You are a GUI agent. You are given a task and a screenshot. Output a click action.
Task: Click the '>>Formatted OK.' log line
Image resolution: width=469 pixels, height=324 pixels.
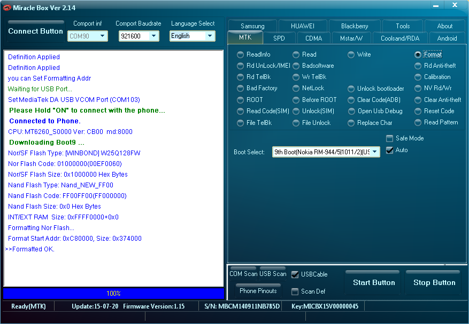tap(30, 249)
